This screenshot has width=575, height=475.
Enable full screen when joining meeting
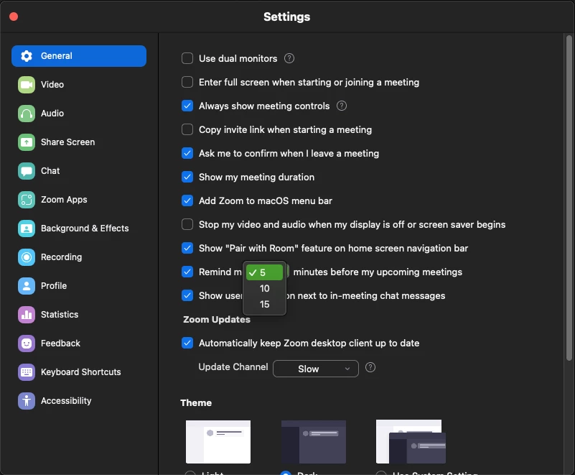[x=187, y=82]
